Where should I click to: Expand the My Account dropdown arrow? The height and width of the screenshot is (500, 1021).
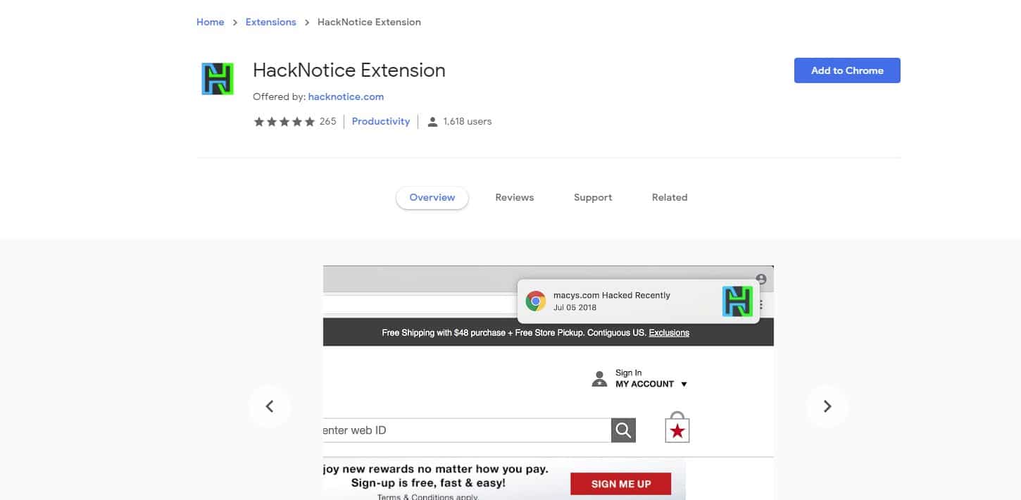tap(684, 385)
